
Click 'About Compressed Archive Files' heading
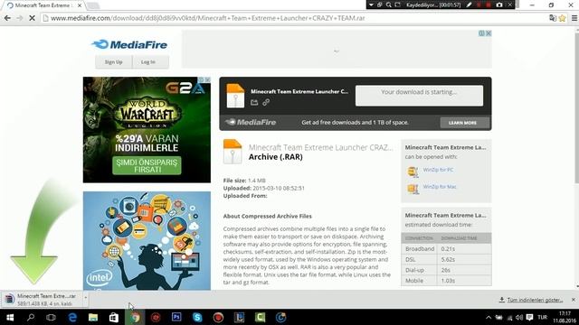[268, 217]
